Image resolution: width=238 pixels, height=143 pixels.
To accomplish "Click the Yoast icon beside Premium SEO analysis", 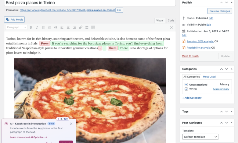I will click(x=184, y=41).
